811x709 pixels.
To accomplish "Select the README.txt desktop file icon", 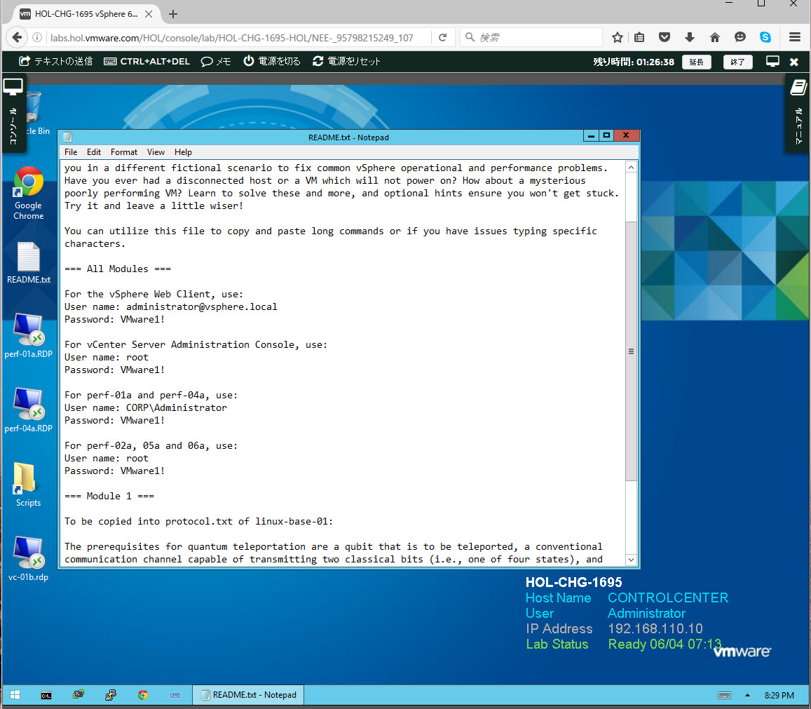I will coord(29,263).
